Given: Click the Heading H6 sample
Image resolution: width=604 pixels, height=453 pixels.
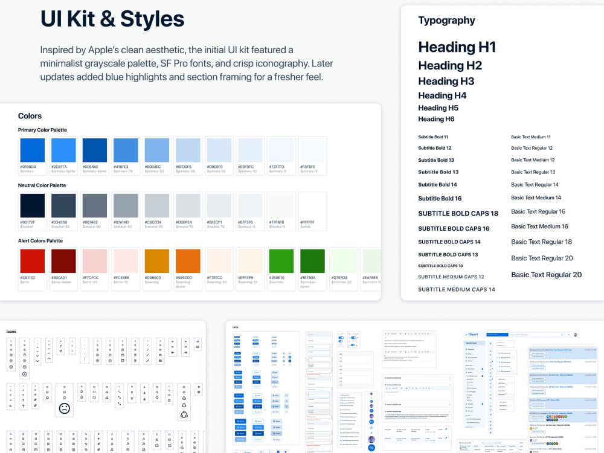Looking at the screenshot, I should point(436,119).
